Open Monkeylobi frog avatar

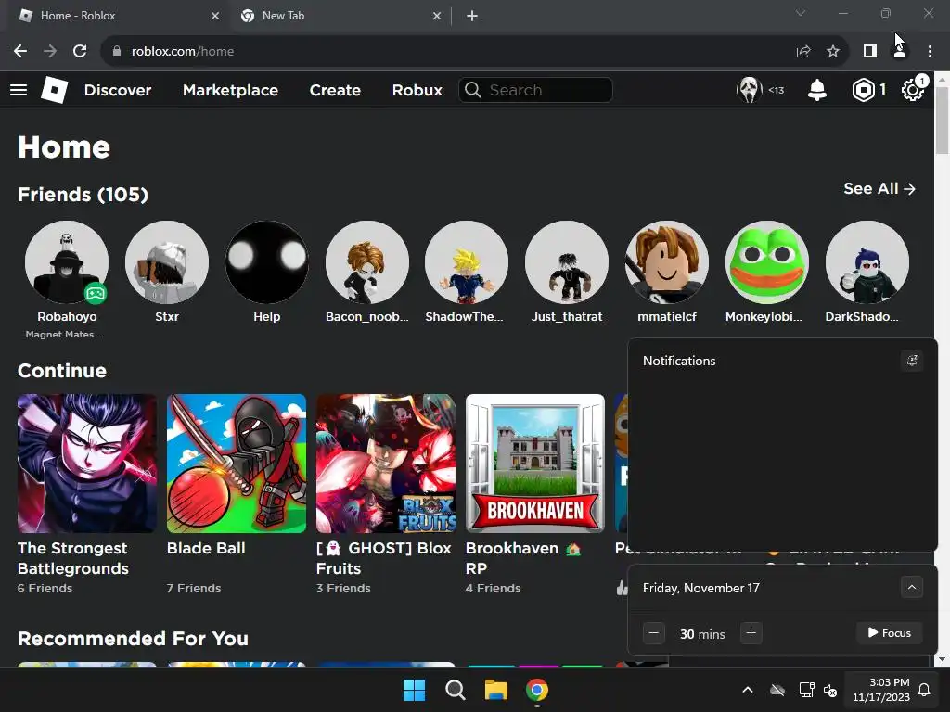[x=767, y=262]
